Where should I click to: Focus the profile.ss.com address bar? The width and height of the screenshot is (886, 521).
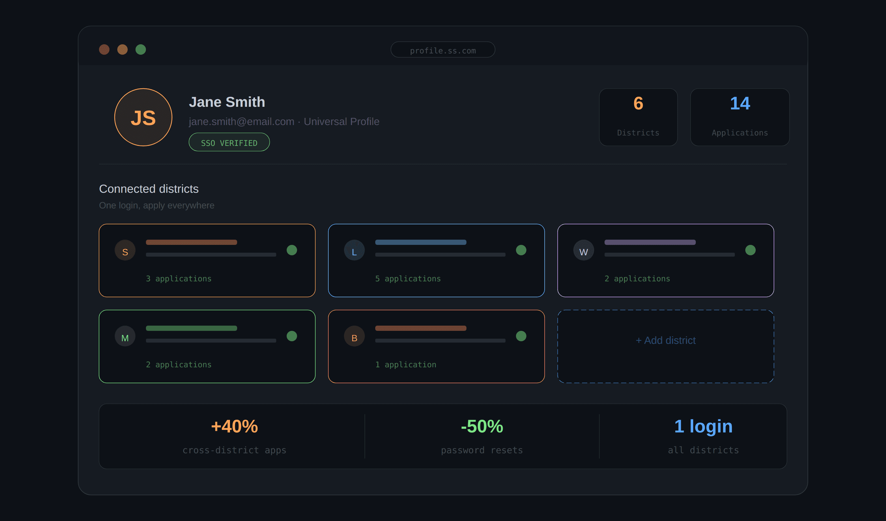443,49
